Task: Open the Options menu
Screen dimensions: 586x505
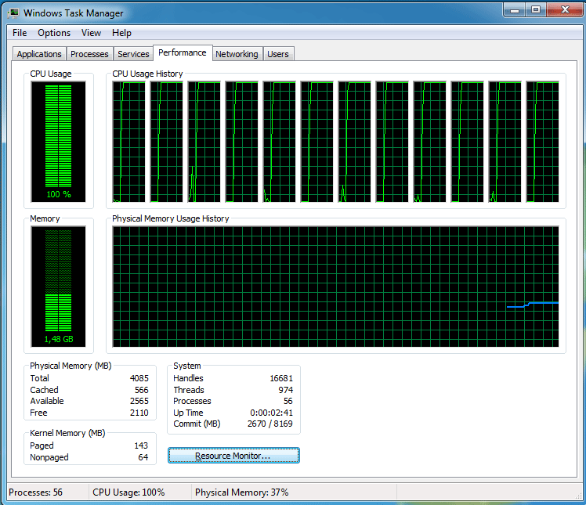Action: [54, 33]
